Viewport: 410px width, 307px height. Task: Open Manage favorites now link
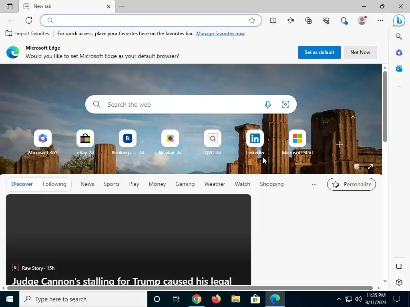[x=221, y=34]
